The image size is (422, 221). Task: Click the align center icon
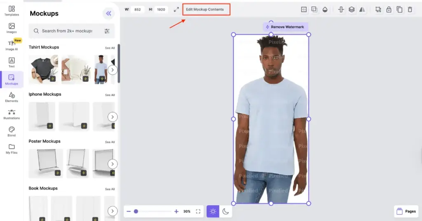click(x=341, y=10)
